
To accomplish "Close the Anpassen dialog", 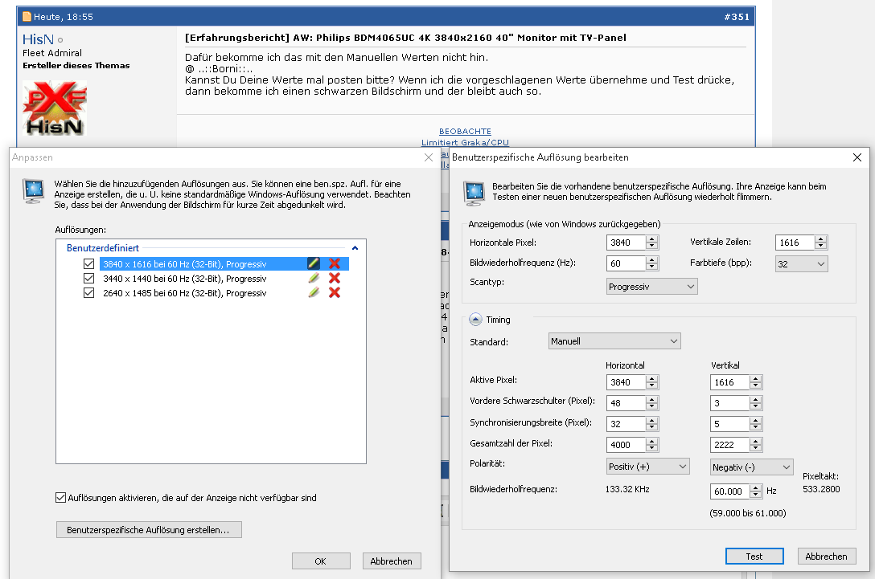I will 429,157.
